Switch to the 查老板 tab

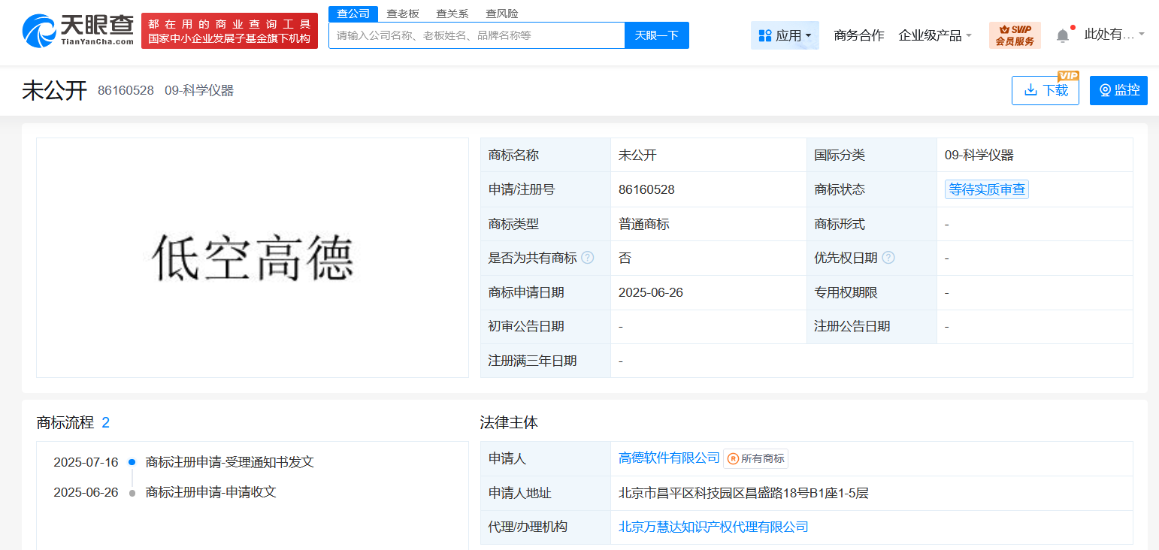403,14
